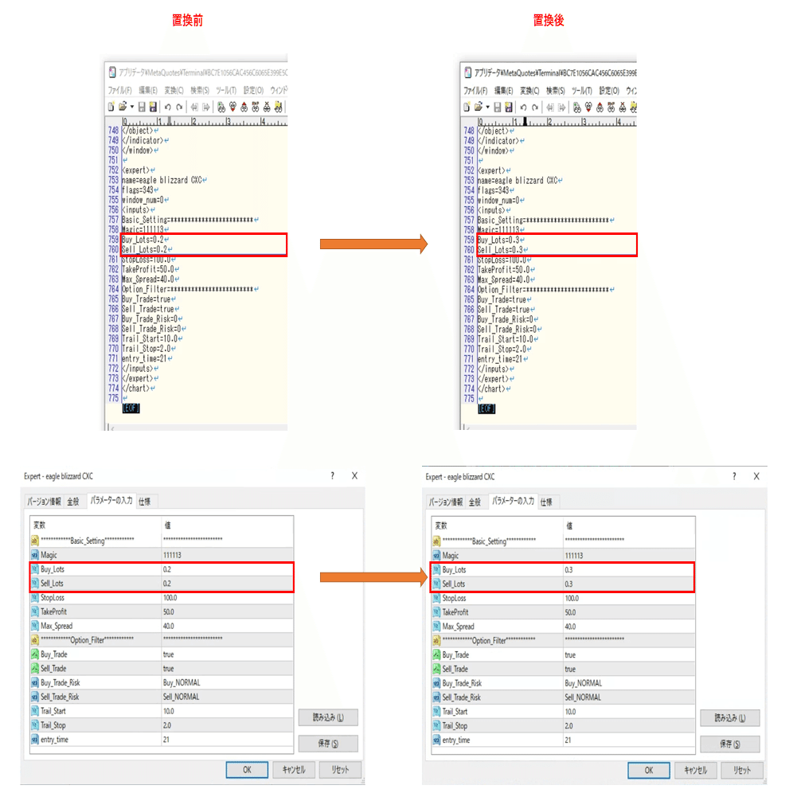Click line Sell_Lots=0.3 in 置換後 editor
Viewport: 797px width, 797px height.
coord(502,250)
